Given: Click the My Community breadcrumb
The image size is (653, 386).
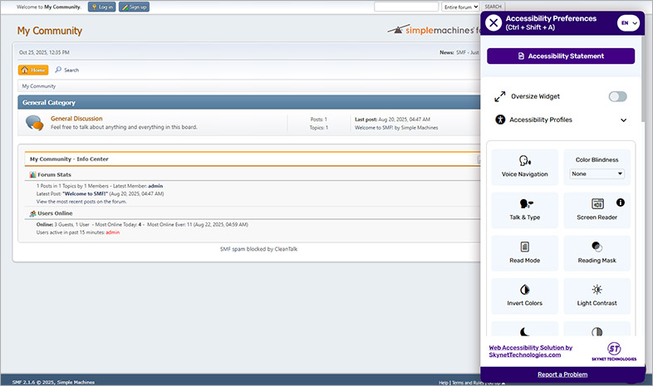Looking at the screenshot, I should 39,86.
